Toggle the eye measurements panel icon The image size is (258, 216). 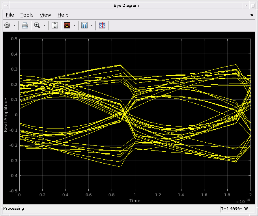point(102,25)
